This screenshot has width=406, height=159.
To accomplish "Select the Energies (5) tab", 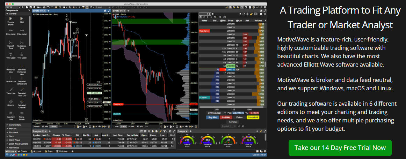I will click(40, 131).
